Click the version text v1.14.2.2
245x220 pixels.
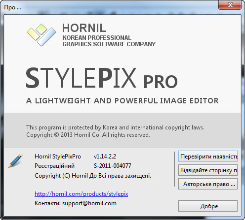tap(105, 157)
